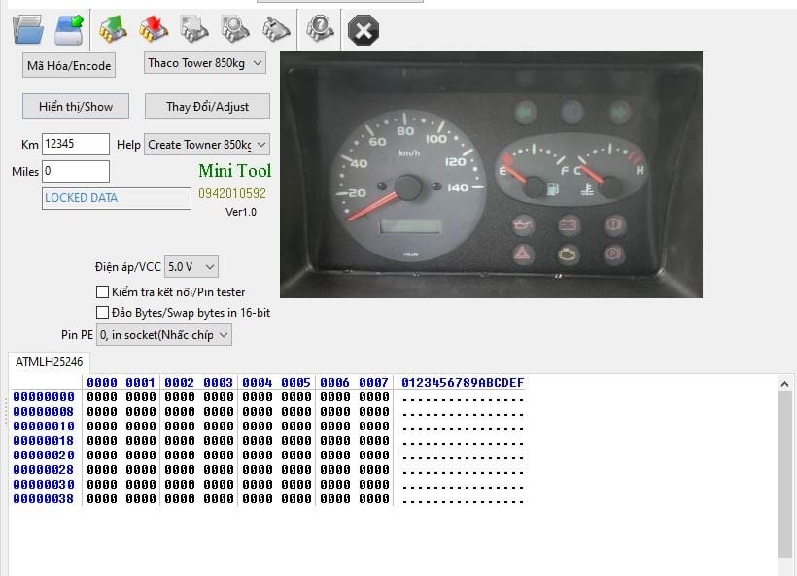Click the 0942010592 phone number text
This screenshot has width=797, height=576.
coord(232,193)
